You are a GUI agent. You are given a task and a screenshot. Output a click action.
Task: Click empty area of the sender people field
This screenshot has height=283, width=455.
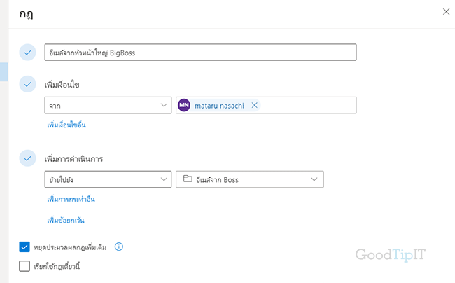click(x=307, y=105)
